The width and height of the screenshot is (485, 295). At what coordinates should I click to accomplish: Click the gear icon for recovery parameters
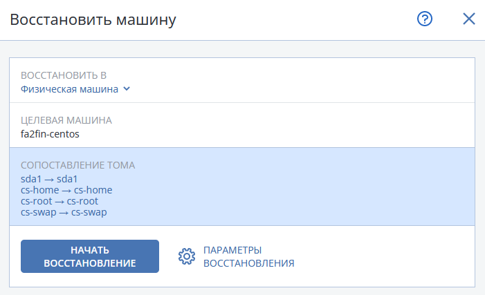coord(186,256)
